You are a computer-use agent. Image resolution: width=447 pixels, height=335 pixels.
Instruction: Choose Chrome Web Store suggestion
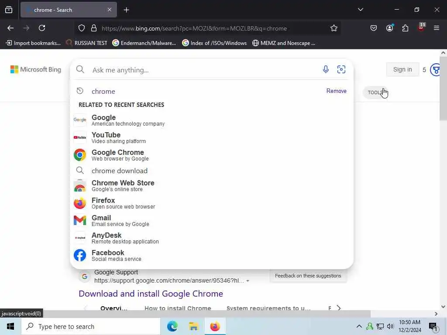coord(212,186)
